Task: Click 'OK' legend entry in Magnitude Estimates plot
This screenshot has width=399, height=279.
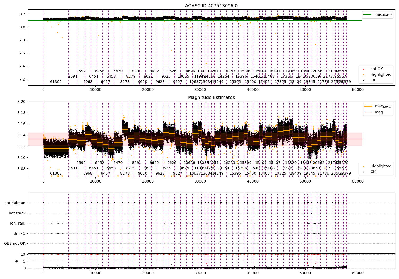Action: click(x=369, y=172)
